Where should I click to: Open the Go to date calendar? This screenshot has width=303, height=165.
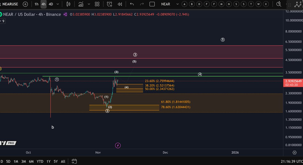(74, 161)
